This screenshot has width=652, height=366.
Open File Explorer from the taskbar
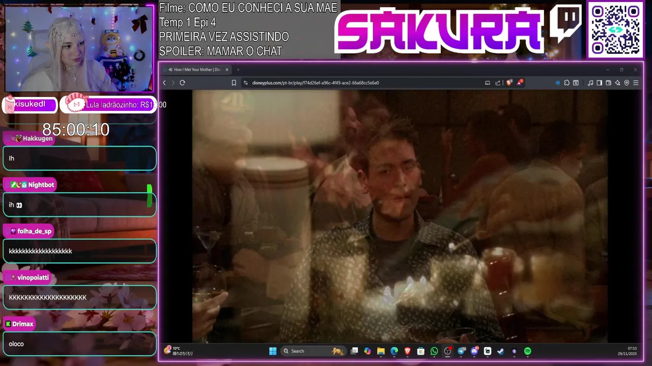tap(381, 351)
